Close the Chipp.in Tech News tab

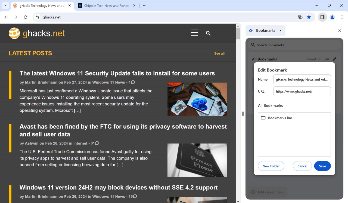(x=134, y=5)
